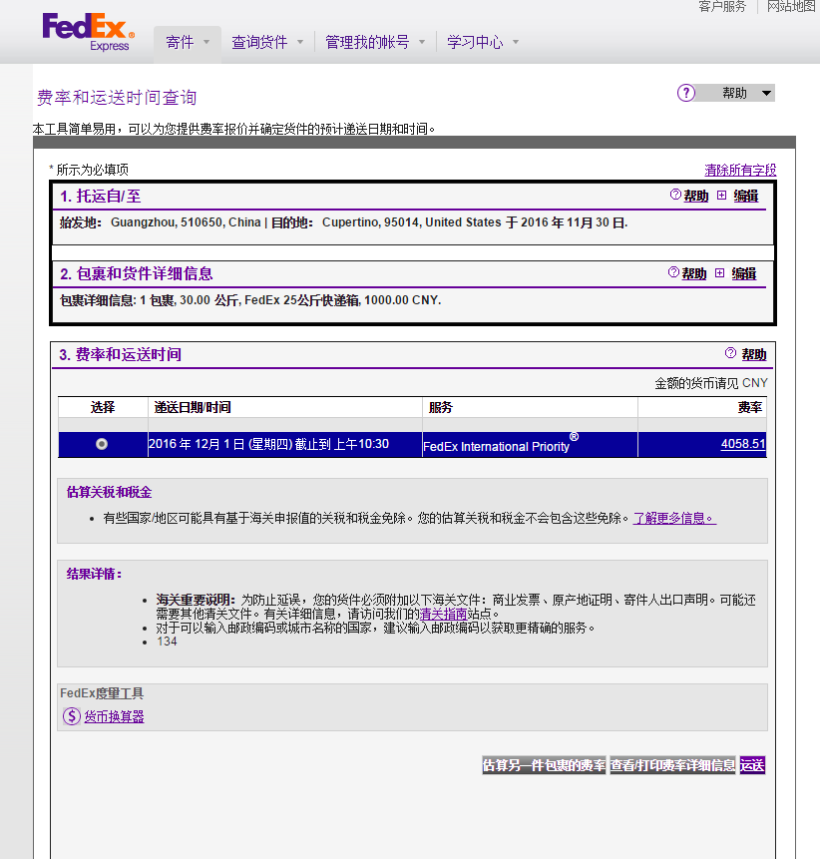This screenshot has width=820, height=859.
Task: Click the 估算关税和税金 heading
Action: 109,492
